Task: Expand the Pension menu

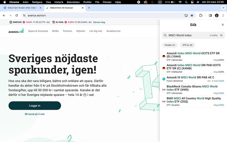Action: (x=67, y=31)
